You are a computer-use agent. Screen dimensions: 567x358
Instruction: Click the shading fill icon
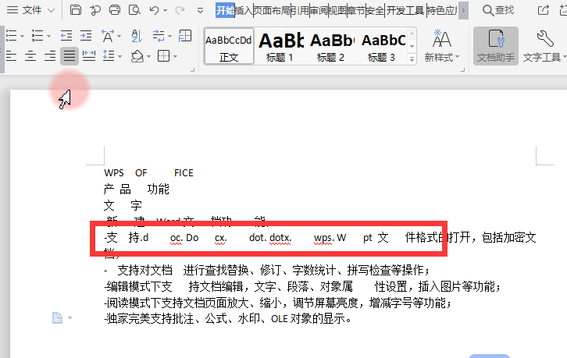coord(137,56)
